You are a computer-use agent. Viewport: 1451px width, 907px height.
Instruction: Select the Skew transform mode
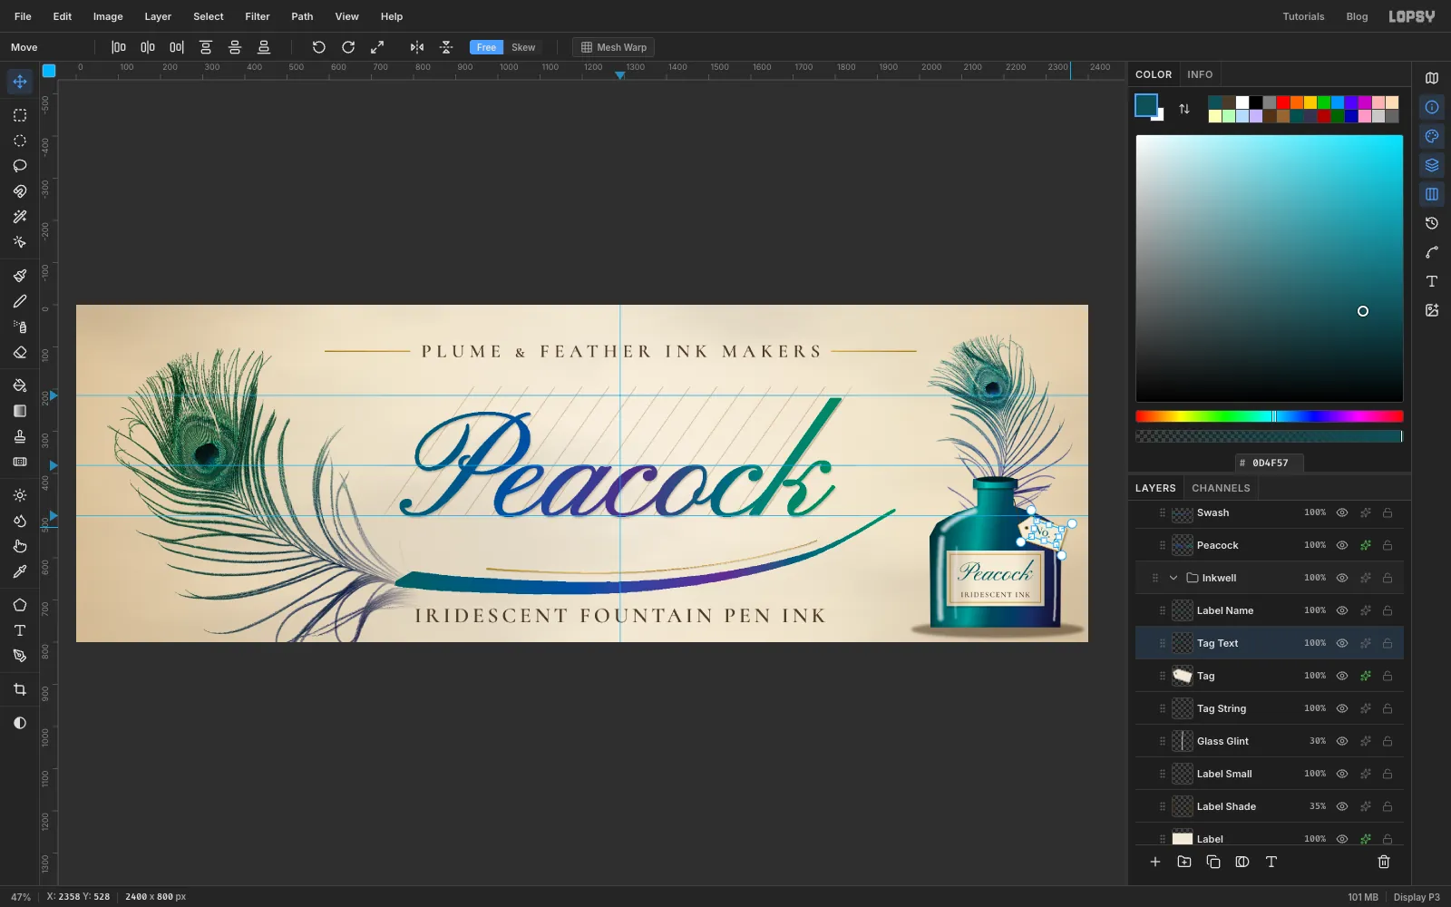pos(523,47)
